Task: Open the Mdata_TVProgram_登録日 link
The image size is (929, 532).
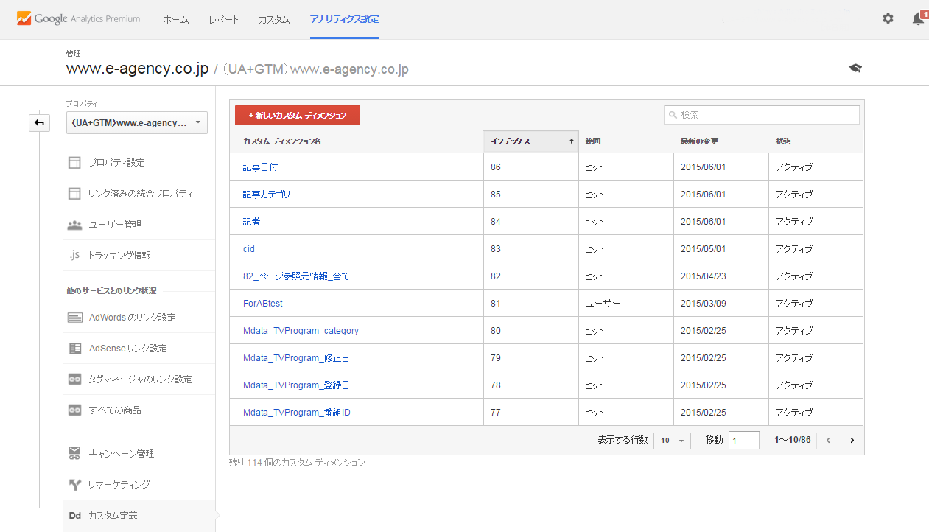Action: click(296, 385)
